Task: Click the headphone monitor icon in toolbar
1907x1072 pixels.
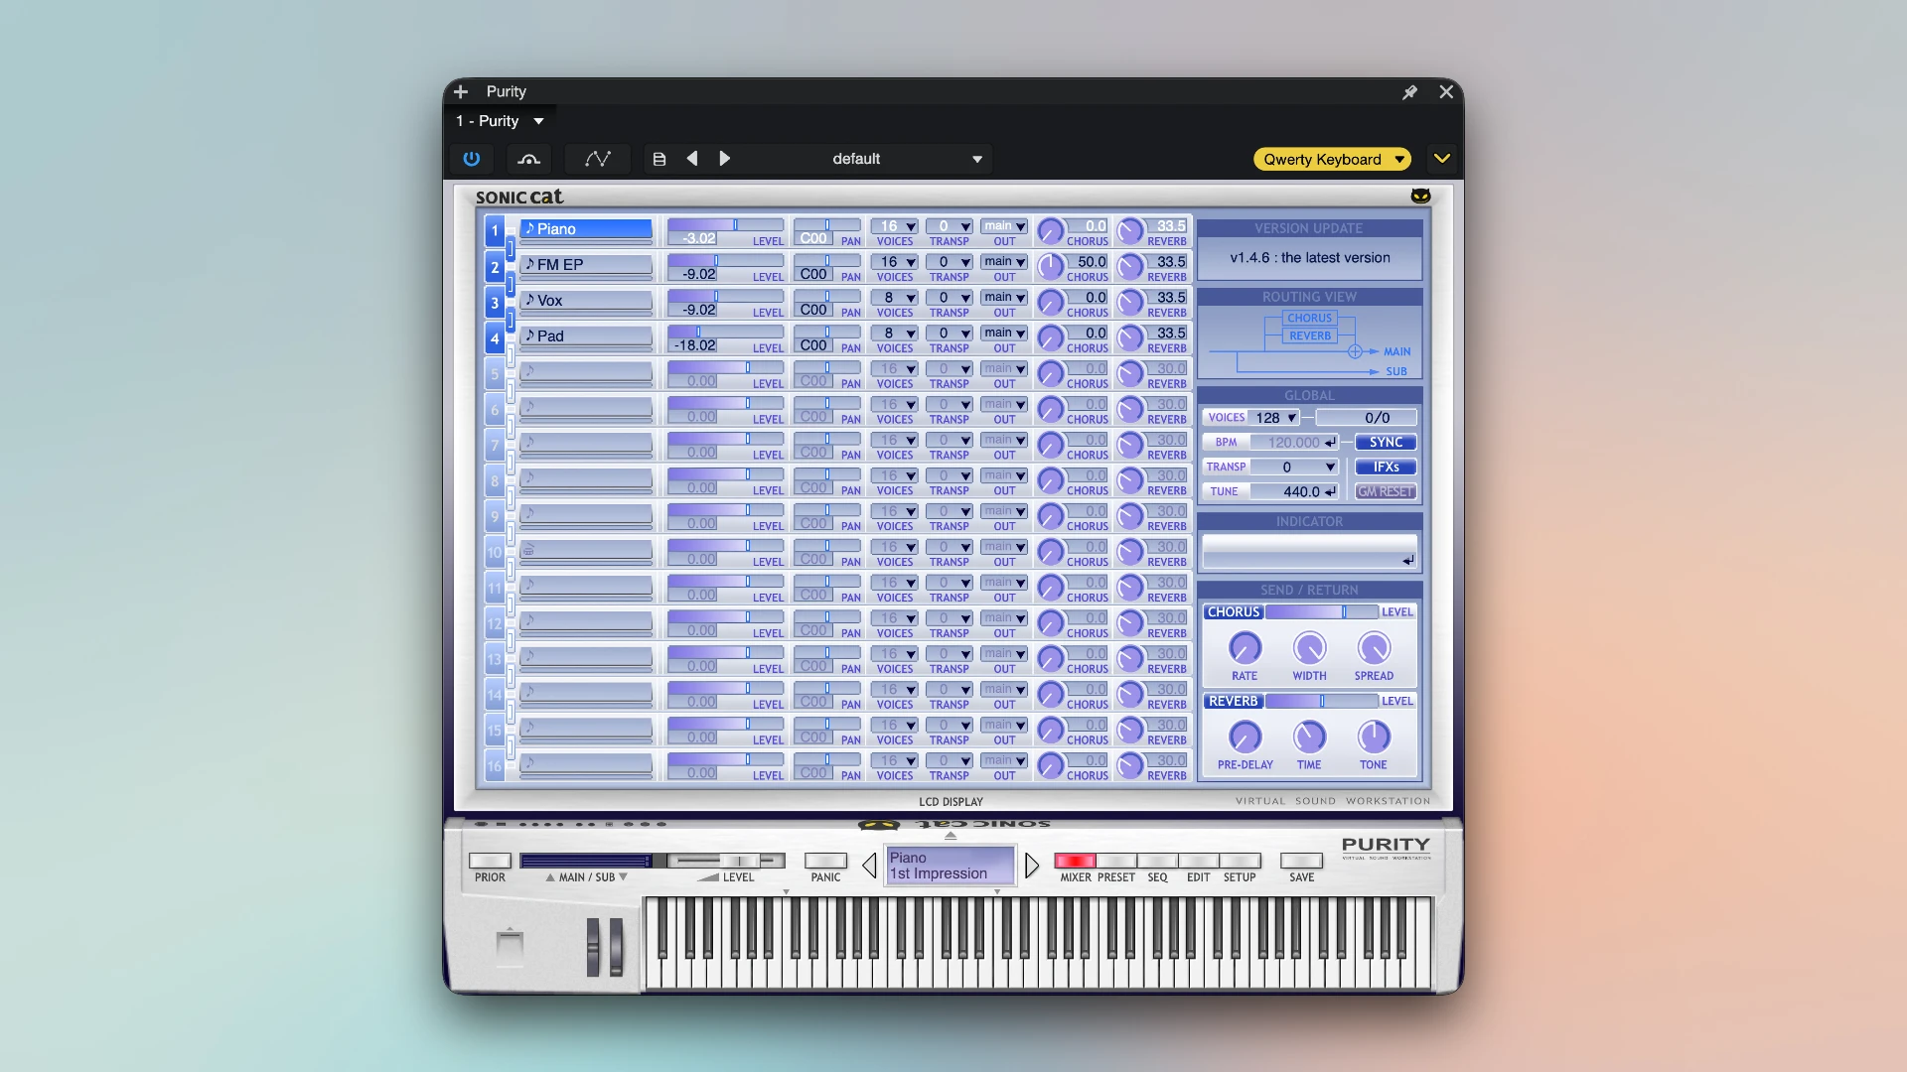Action: click(x=529, y=159)
